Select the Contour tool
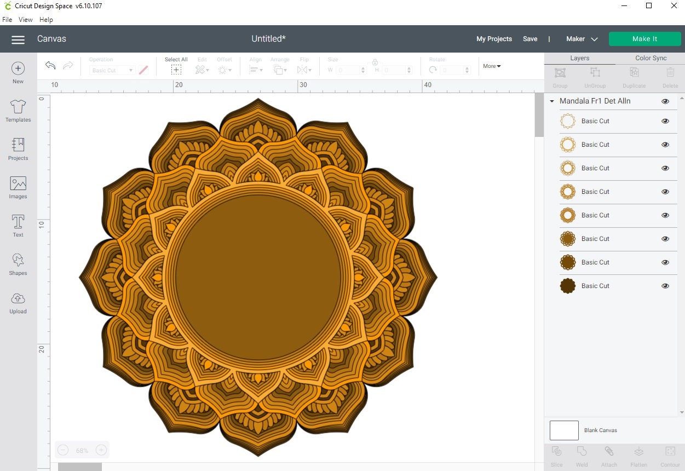Screen dimensions: 685x471 click(670, 455)
